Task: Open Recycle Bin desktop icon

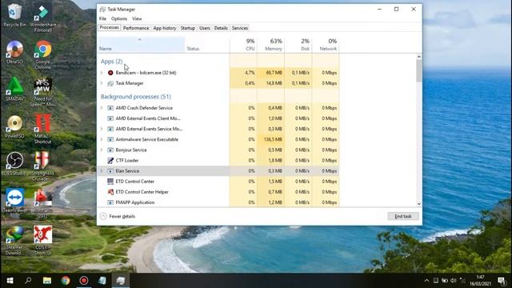Action: (x=14, y=15)
